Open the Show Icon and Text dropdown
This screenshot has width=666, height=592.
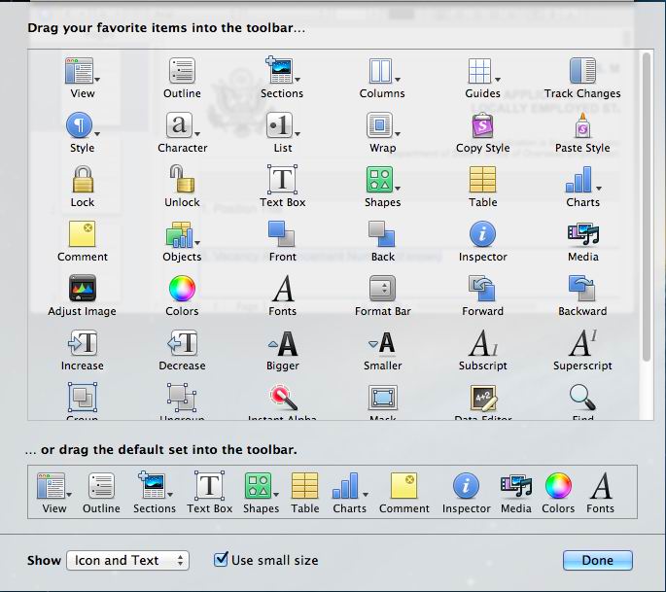(127, 561)
